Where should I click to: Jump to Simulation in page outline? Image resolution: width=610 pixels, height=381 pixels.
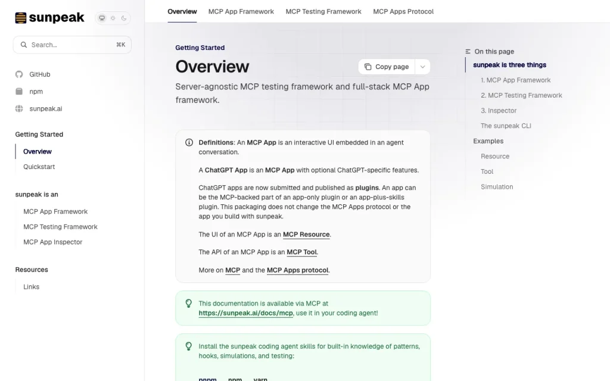click(497, 186)
